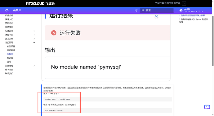The width and height of the screenshot is (214, 116).
Task: Expand the 功能手册 chevron
Action: [34, 35]
